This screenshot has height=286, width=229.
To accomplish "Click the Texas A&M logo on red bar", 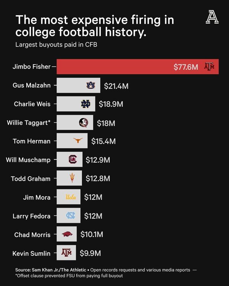I will click(x=210, y=67).
